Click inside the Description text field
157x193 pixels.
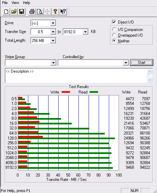pyautogui.click(x=76, y=76)
